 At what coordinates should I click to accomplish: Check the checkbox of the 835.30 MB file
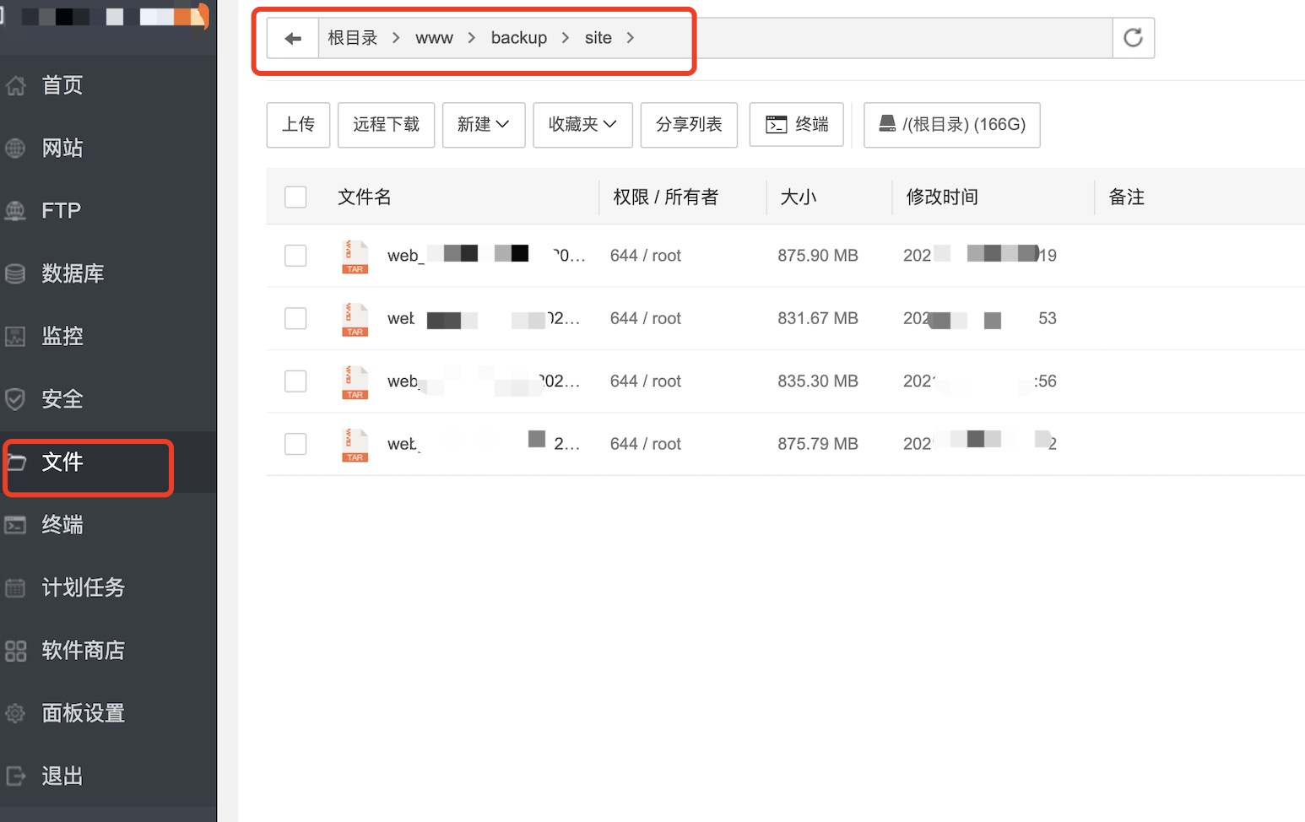(x=295, y=381)
